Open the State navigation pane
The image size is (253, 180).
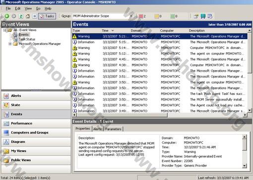tap(36, 105)
